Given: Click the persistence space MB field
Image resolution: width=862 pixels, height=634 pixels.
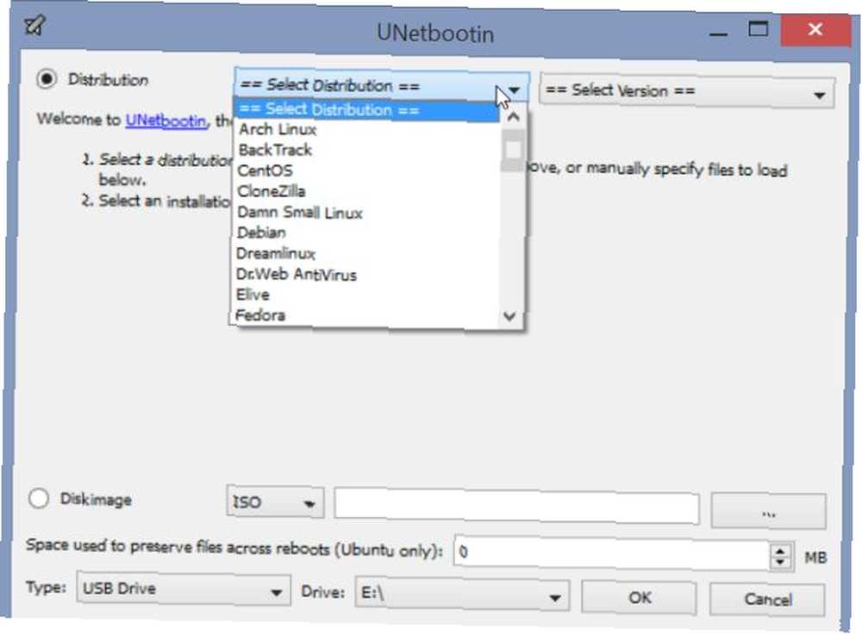Looking at the screenshot, I should [x=612, y=554].
